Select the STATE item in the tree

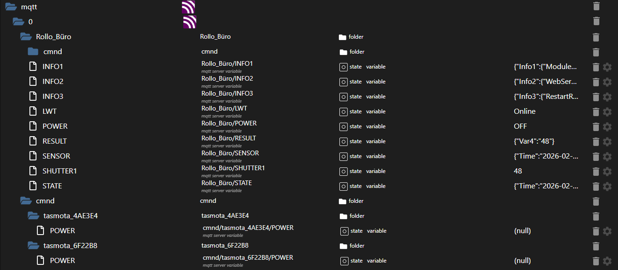coord(53,186)
